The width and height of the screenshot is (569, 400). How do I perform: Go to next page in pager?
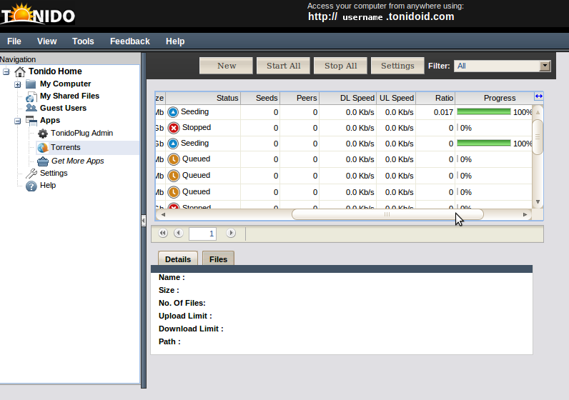[231, 234]
